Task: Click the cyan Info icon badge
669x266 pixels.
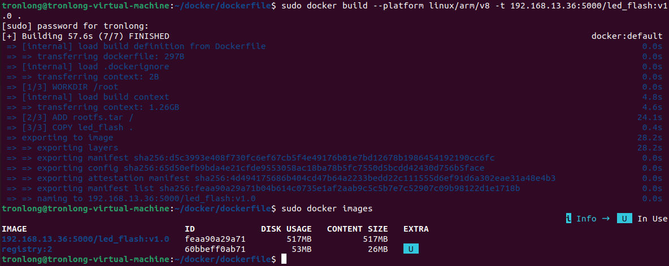Action: [569, 219]
